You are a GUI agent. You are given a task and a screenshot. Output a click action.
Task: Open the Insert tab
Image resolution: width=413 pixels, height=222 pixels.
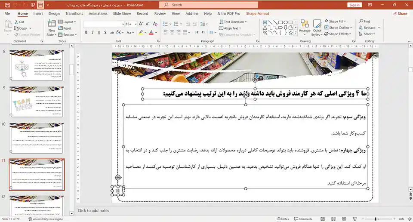click(38, 13)
